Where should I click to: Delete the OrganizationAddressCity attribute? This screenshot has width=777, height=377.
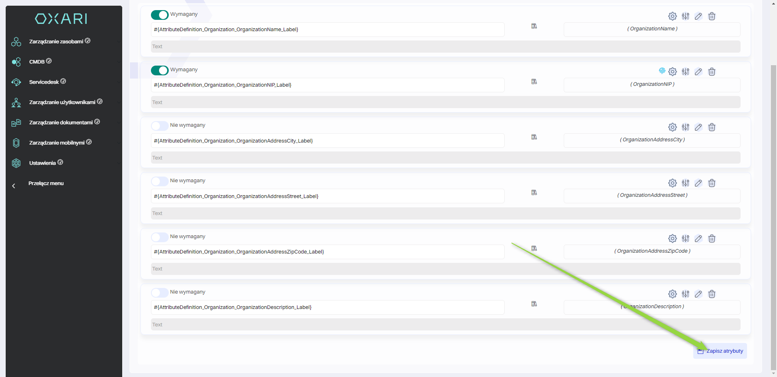[x=711, y=127]
